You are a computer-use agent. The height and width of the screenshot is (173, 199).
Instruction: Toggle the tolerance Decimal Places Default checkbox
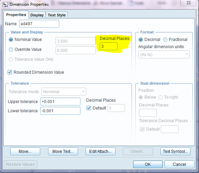[89, 108]
